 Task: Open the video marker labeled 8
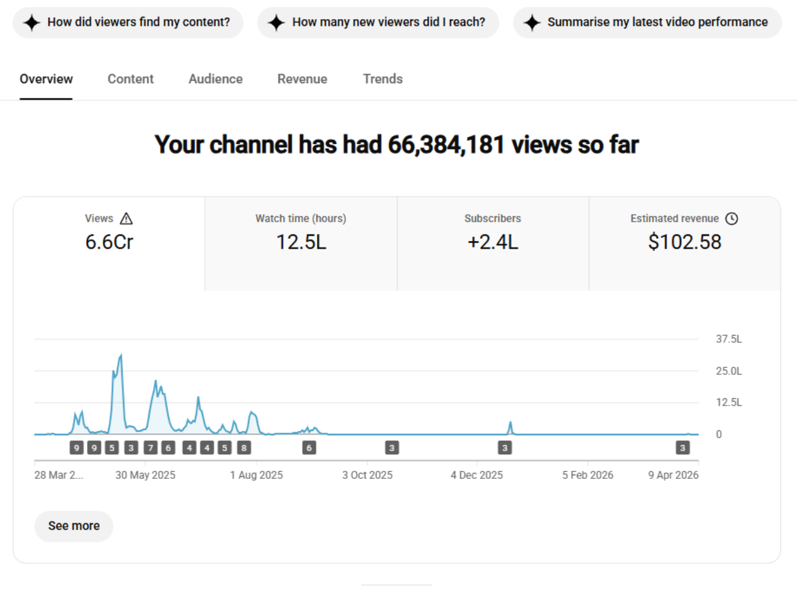pos(244,448)
